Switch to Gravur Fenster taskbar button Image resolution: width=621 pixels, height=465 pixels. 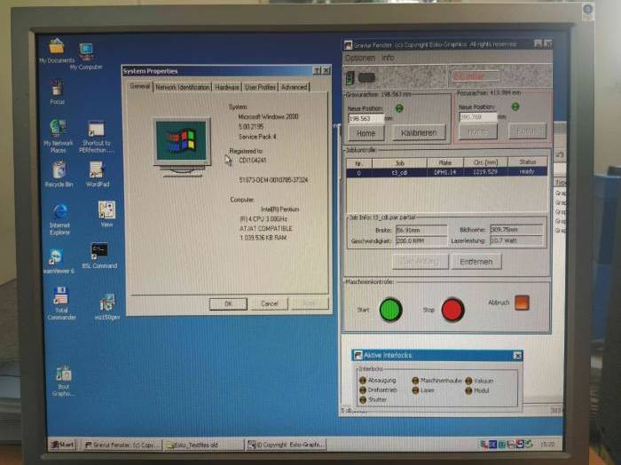122,445
